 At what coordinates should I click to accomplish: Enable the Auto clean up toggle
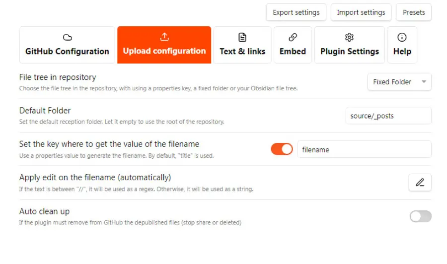click(x=420, y=216)
